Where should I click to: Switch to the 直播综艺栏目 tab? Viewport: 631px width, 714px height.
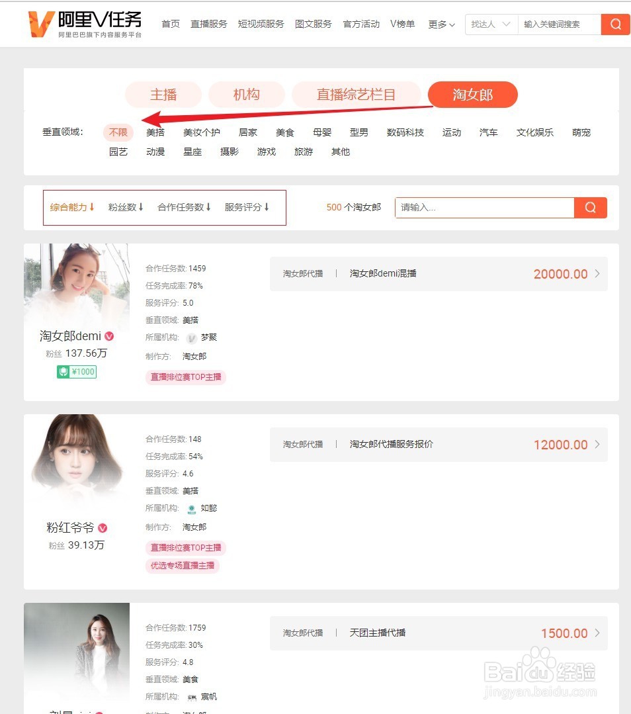pyautogui.click(x=356, y=95)
